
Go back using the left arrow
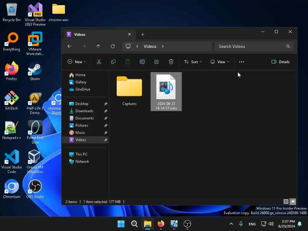pyautogui.click(x=69, y=46)
